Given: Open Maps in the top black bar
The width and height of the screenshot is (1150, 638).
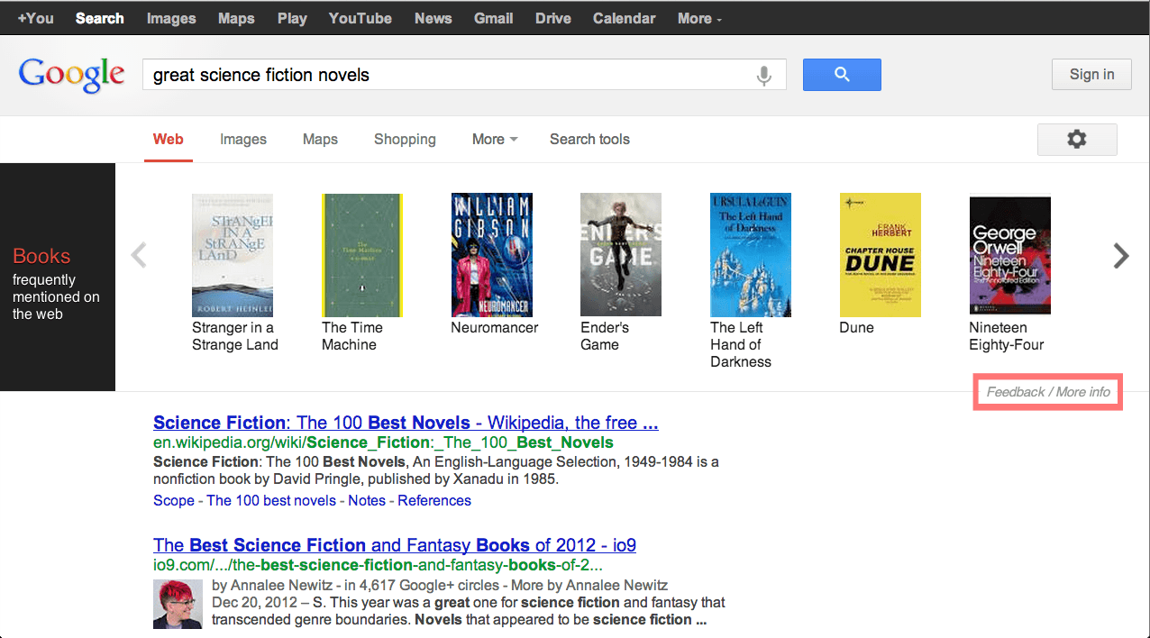Looking at the screenshot, I should (x=236, y=18).
